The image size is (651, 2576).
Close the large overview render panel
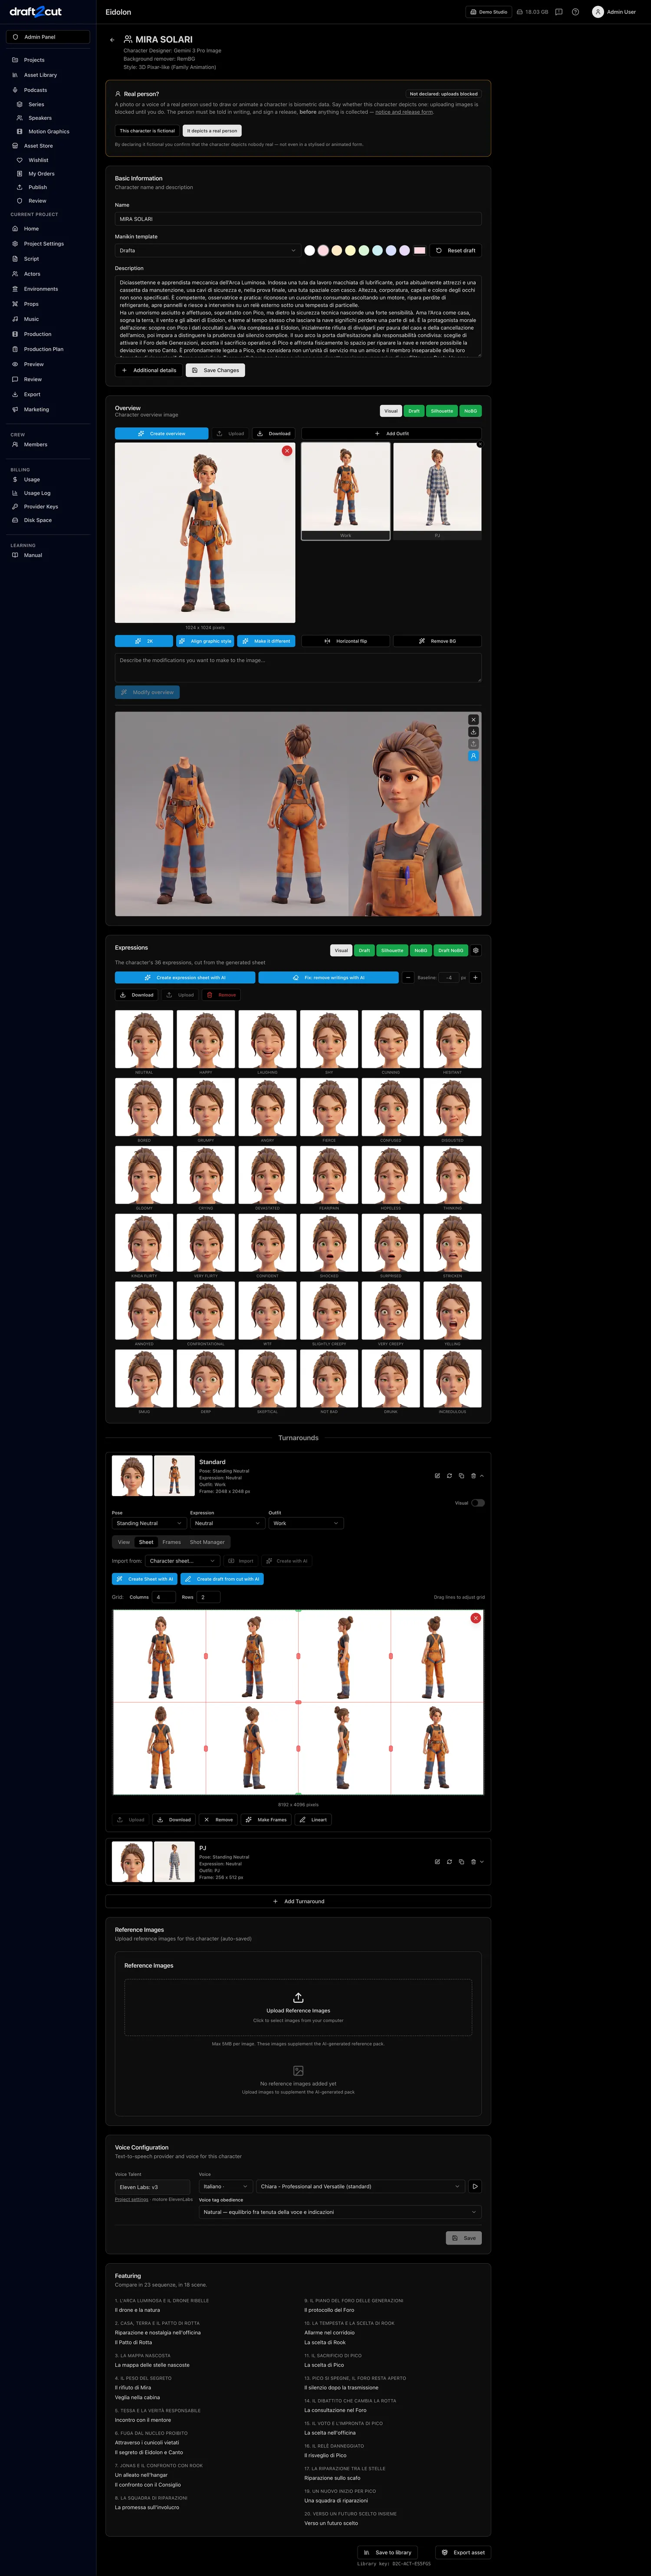473,720
